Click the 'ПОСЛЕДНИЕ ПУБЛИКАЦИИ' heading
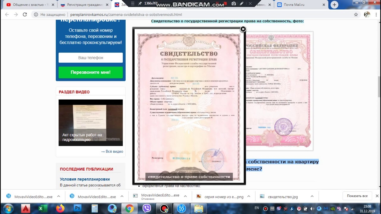Viewport: 381px width, 214px height. click(x=86, y=169)
